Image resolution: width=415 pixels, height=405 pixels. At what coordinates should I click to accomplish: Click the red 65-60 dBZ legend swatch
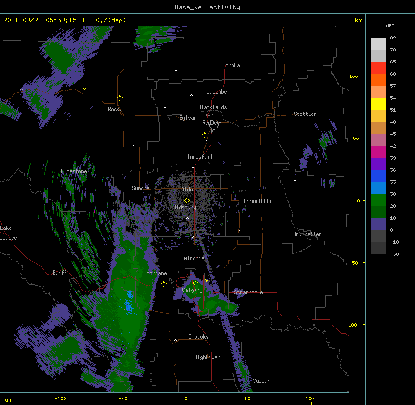point(378,67)
